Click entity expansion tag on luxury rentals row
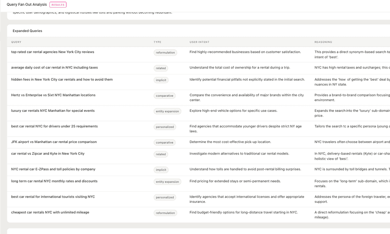Viewport: 390px width, 234px height. click(x=167, y=111)
